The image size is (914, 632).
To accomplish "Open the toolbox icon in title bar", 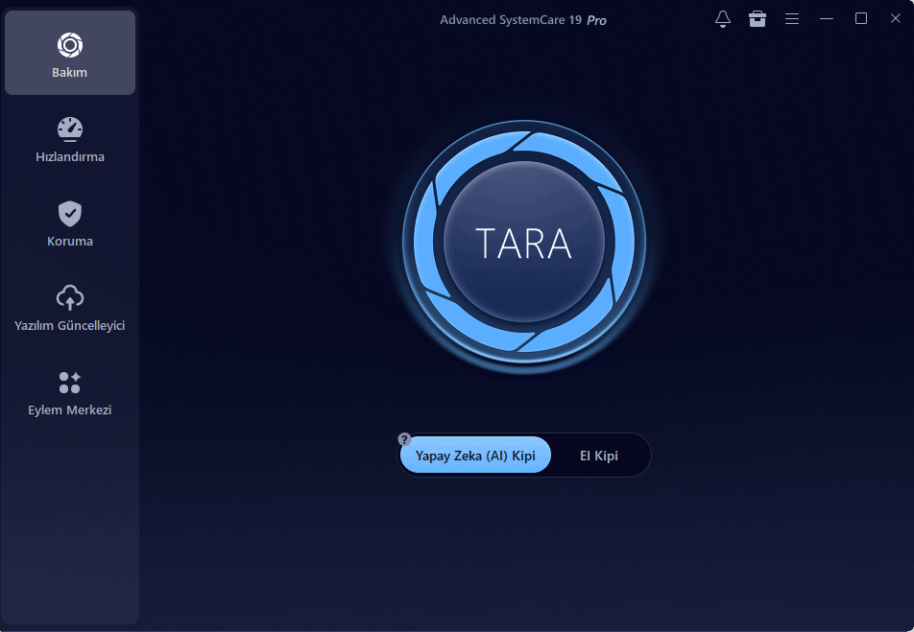I will click(x=758, y=19).
